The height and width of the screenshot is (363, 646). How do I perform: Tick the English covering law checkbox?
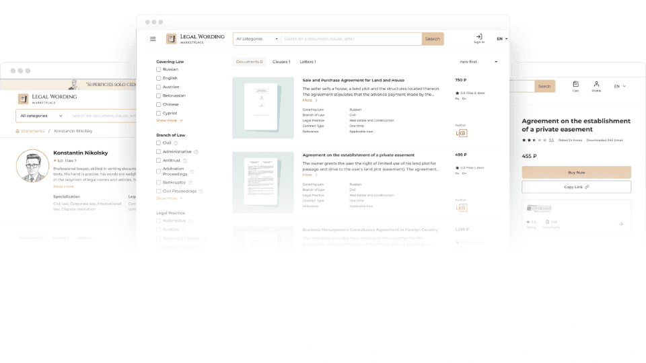click(159, 78)
